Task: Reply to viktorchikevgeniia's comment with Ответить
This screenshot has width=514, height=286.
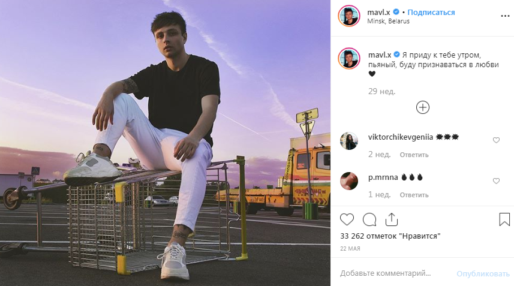Action: point(414,155)
